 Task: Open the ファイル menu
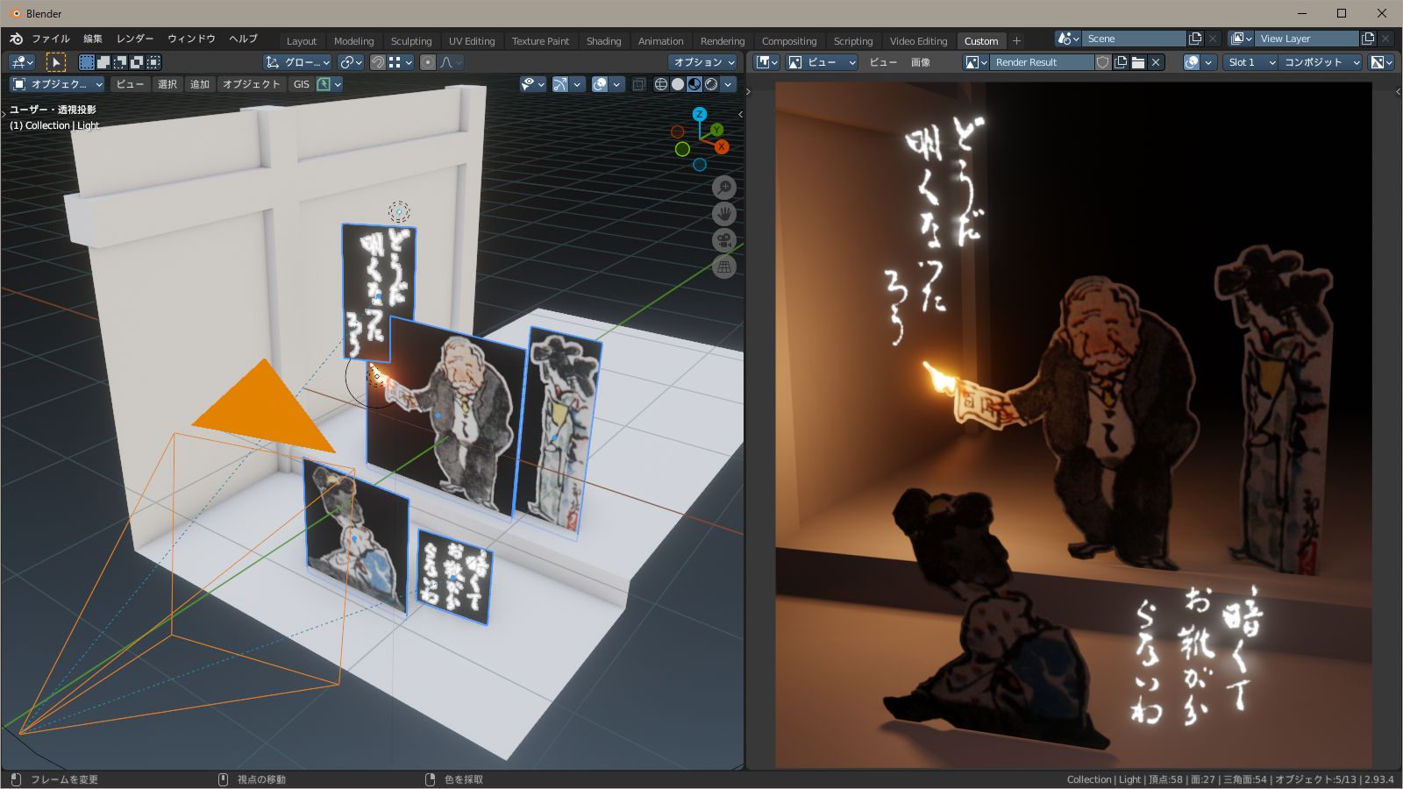click(51, 39)
